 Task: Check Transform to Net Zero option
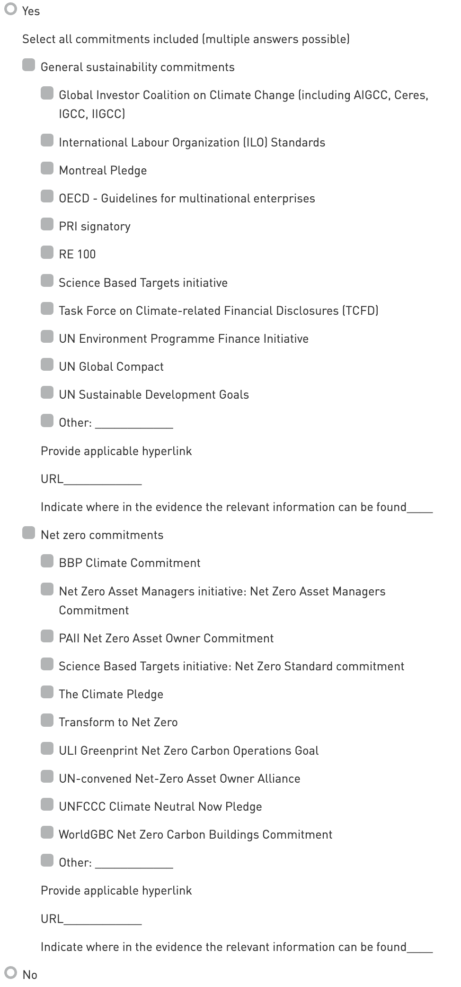click(47, 720)
